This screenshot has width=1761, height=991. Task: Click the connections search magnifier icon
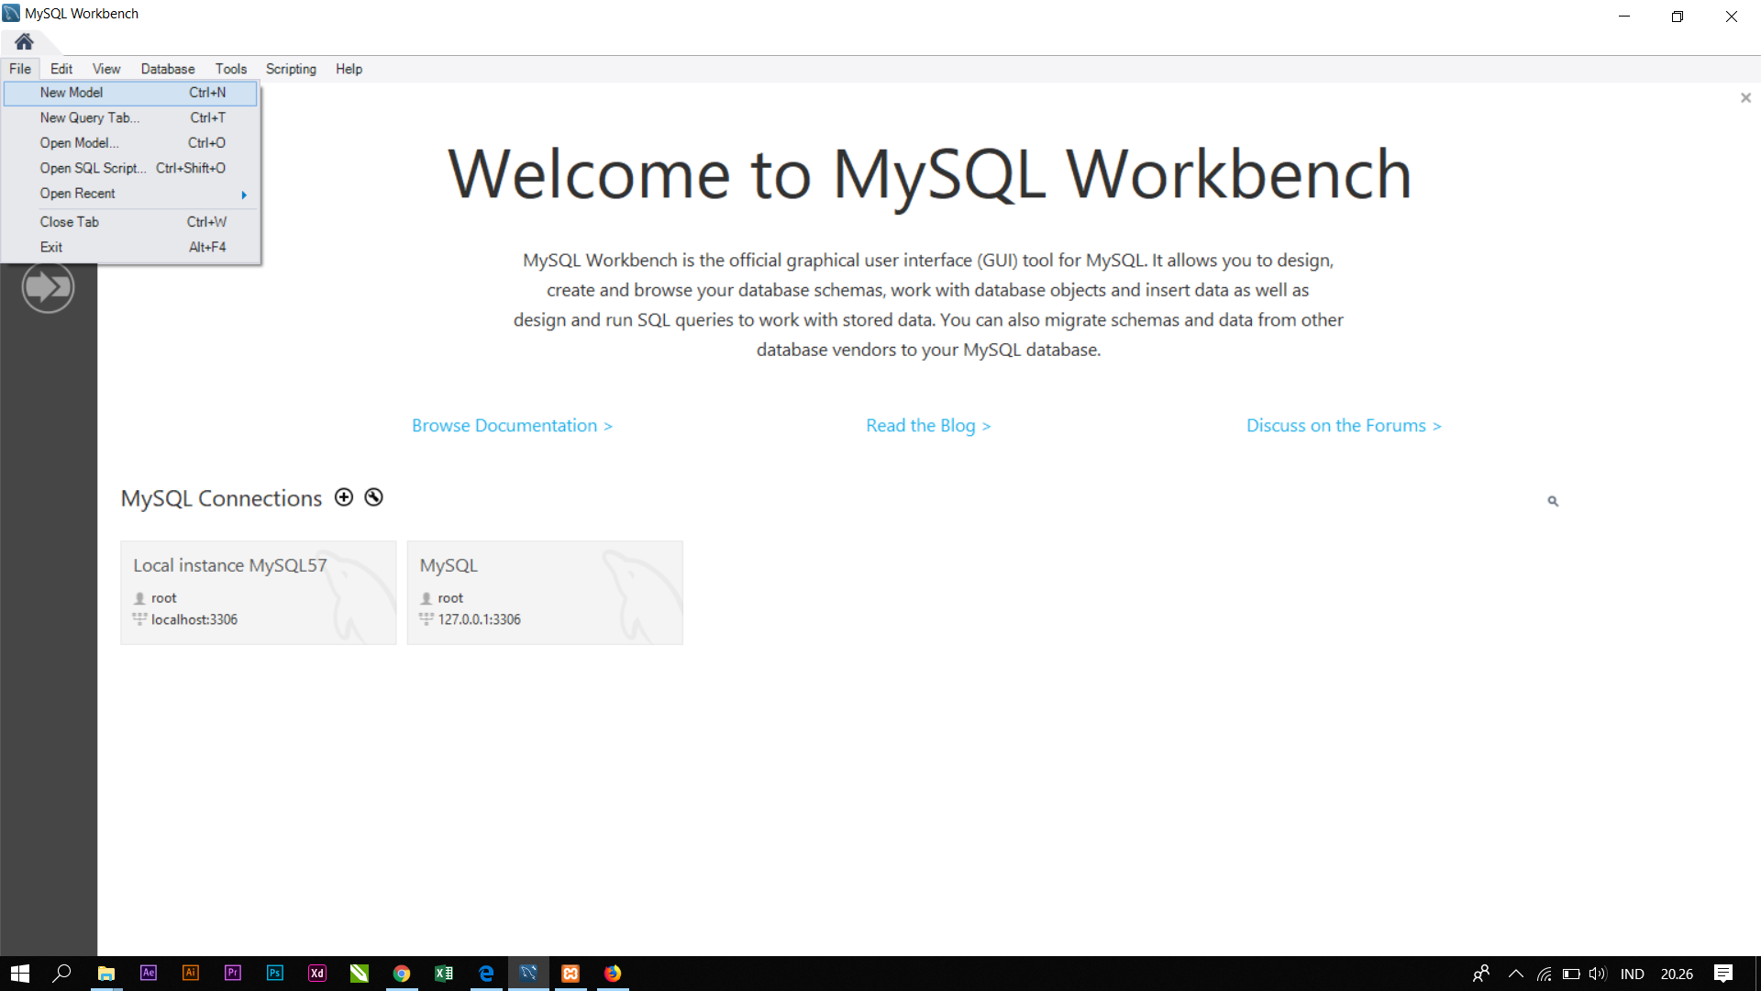coord(1553,501)
